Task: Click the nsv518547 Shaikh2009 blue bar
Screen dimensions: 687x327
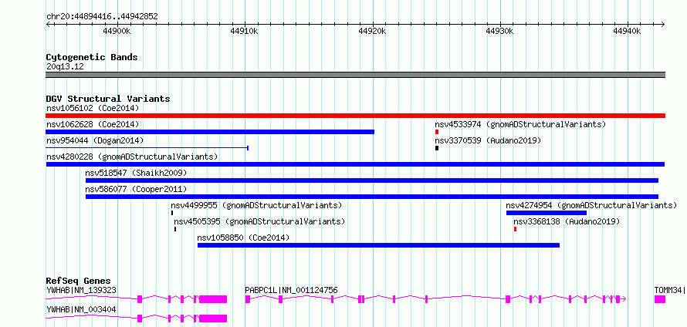Action: click(372, 180)
